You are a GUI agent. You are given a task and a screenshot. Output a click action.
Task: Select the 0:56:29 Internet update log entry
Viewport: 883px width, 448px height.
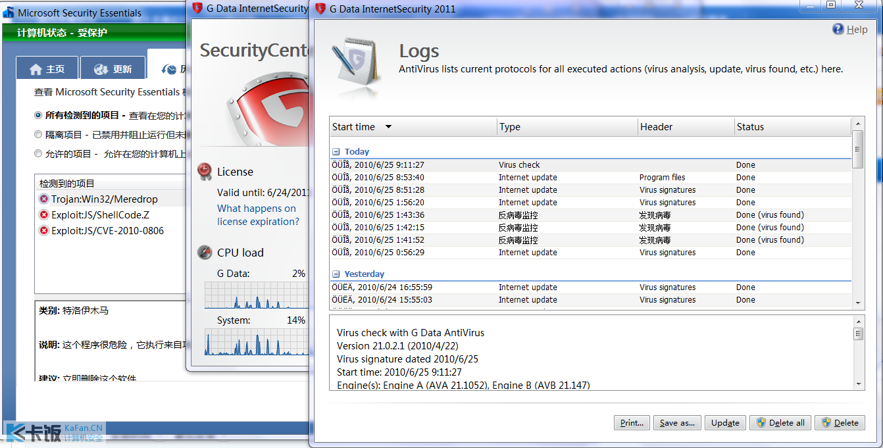(x=591, y=253)
